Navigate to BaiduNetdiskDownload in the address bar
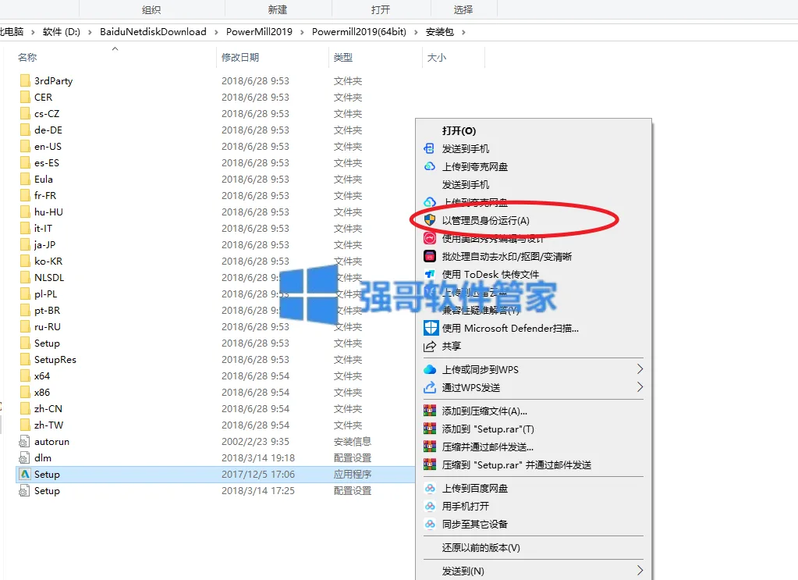Viewport: 798px width, 580px height. coord(153,31)
